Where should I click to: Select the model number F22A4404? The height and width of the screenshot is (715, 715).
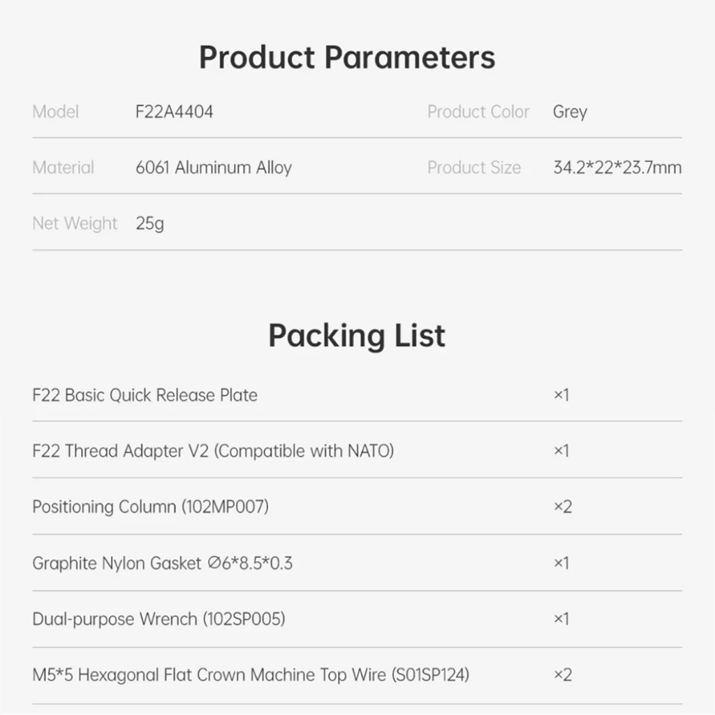pos(175,112)
